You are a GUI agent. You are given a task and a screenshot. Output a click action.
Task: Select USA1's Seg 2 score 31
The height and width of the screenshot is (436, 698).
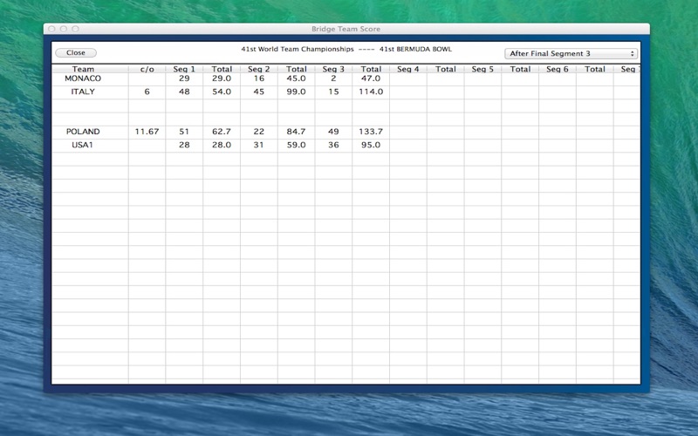[x=258, y=145]
